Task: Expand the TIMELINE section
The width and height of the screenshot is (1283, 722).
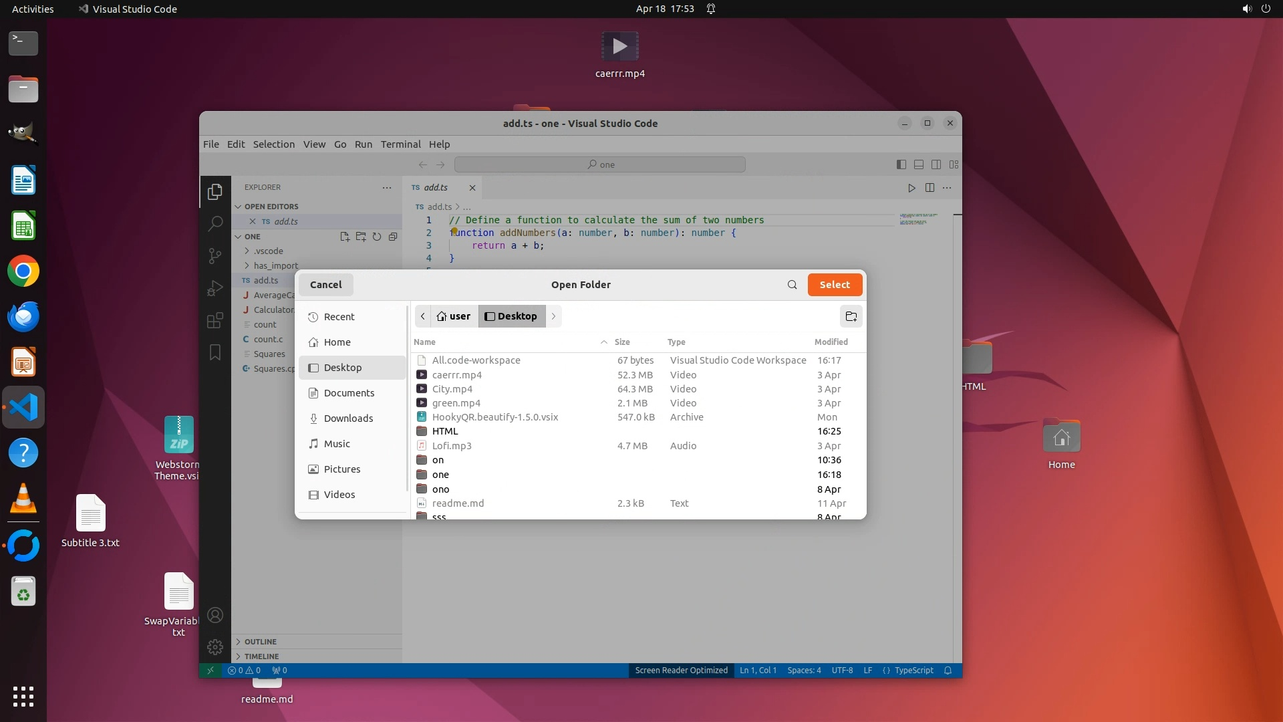Action: point(261,656)
